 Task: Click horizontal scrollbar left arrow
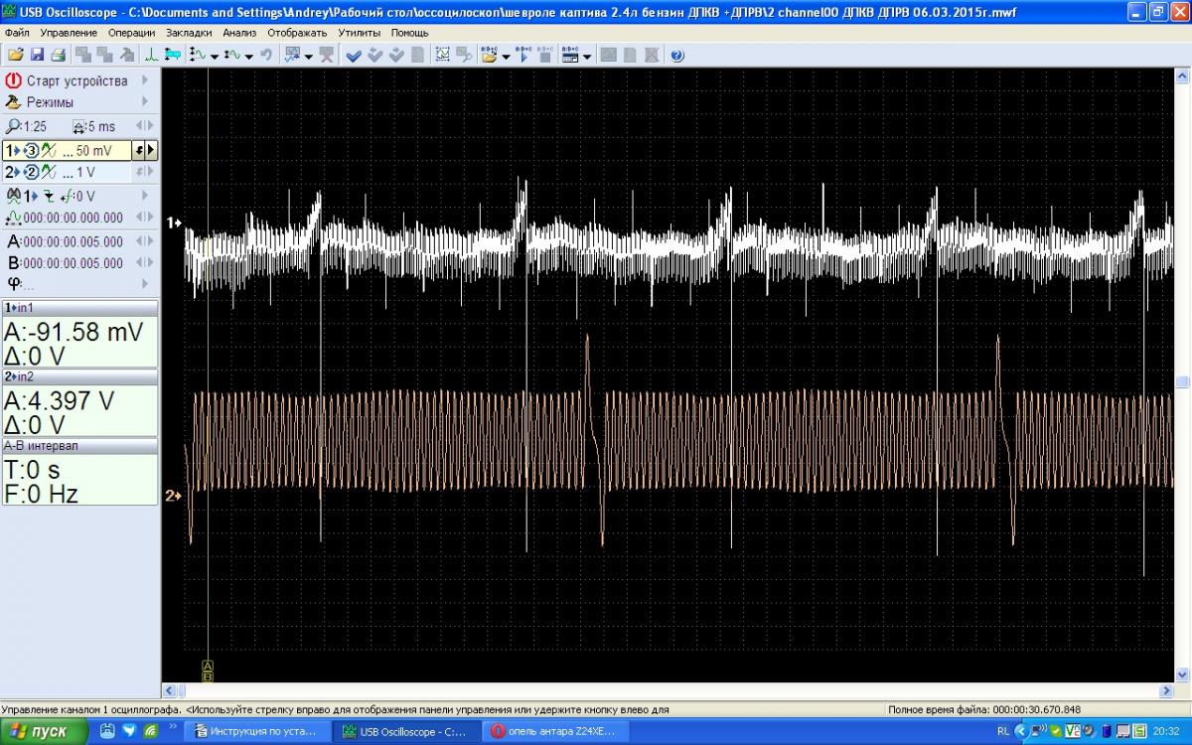coord(169,690)
